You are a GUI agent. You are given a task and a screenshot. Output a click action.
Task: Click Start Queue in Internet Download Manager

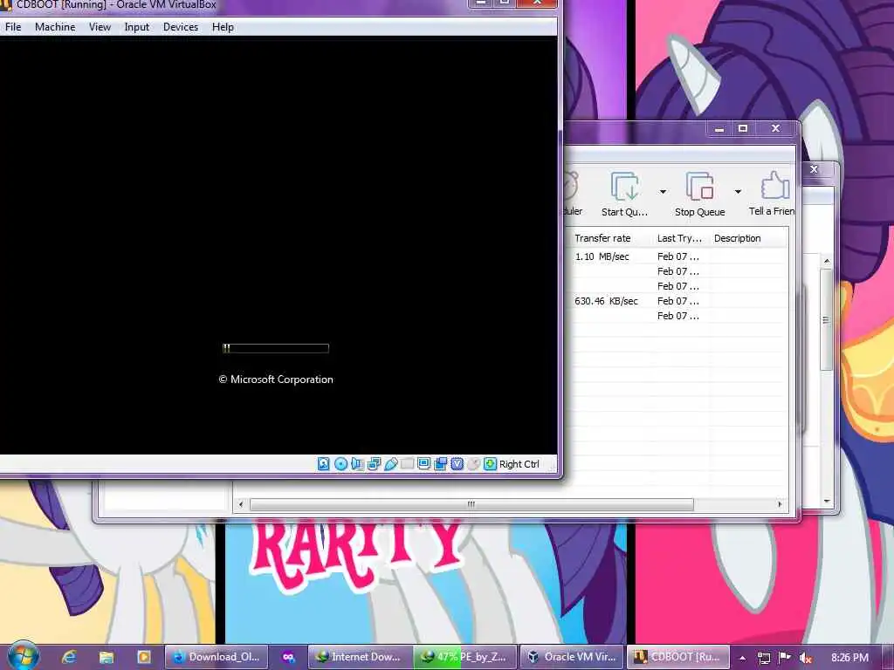click(x=624, y=194)
